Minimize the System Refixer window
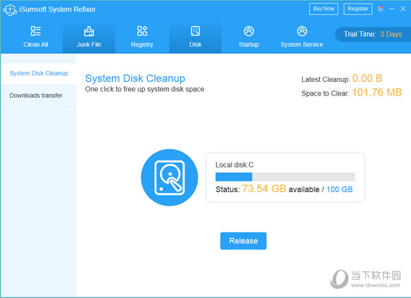The width and height of the screenshot is (411, 298). click(x=392, y=9)
